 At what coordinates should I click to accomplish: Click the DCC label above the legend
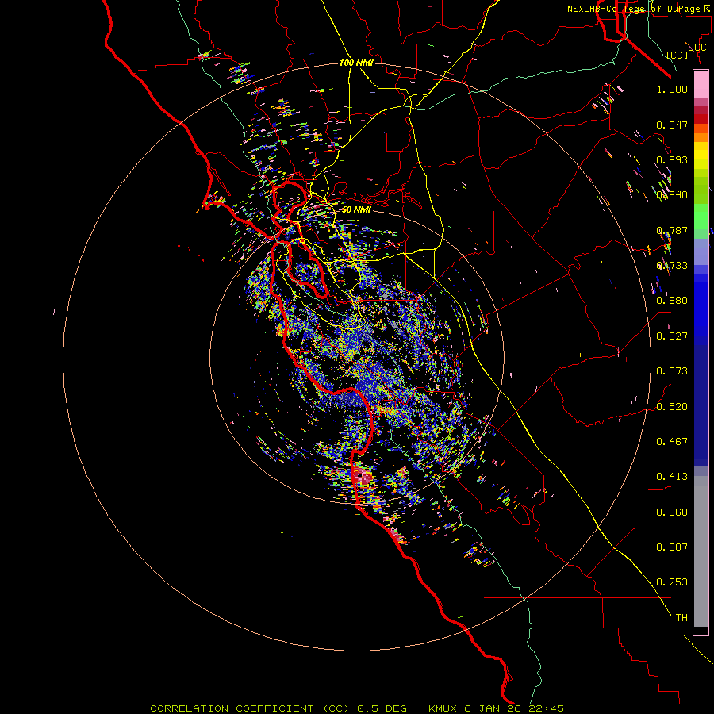tap(697, 48)
